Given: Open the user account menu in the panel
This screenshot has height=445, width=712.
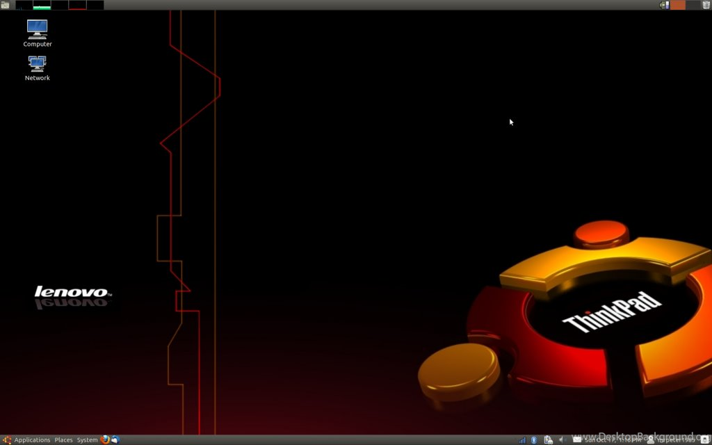Looking at the screenshot, I should (x=671, y=440).
